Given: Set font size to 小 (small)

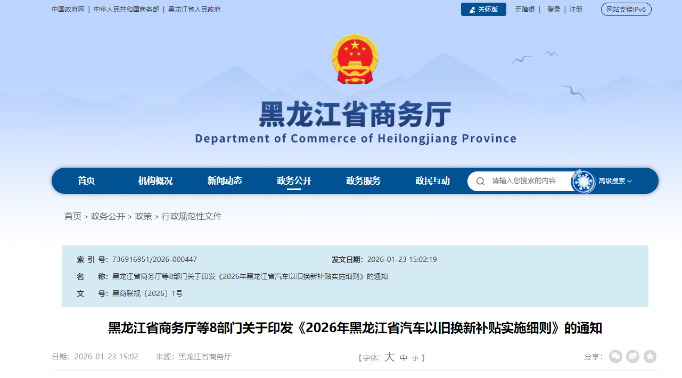Looking at the screenshot, I should tap(415, 358).
